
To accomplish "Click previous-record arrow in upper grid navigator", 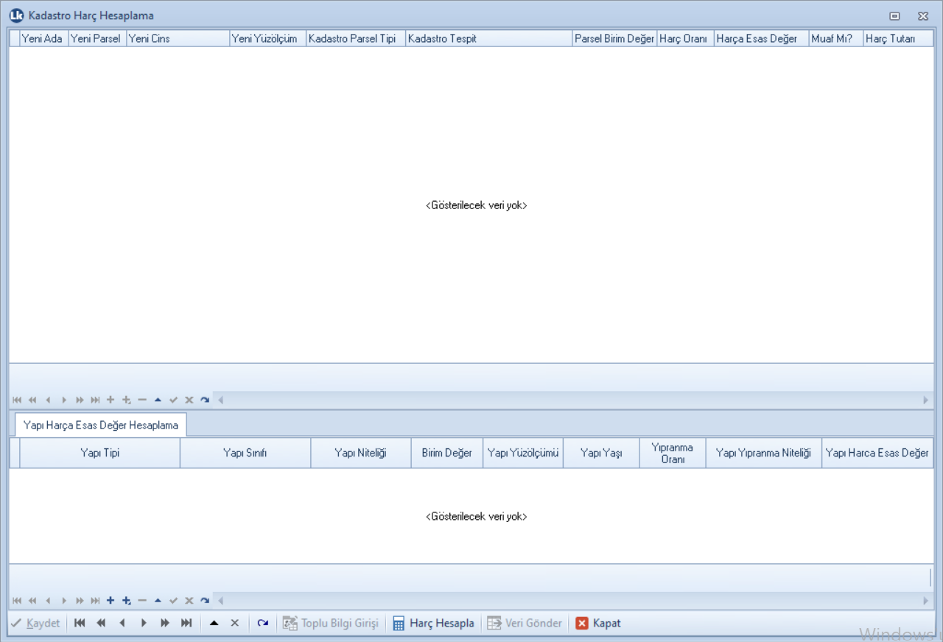I will (48, 400).
